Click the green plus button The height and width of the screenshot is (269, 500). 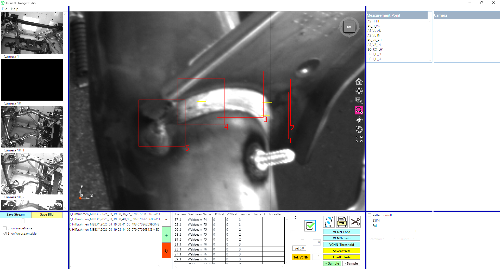(x=166, y=235)
